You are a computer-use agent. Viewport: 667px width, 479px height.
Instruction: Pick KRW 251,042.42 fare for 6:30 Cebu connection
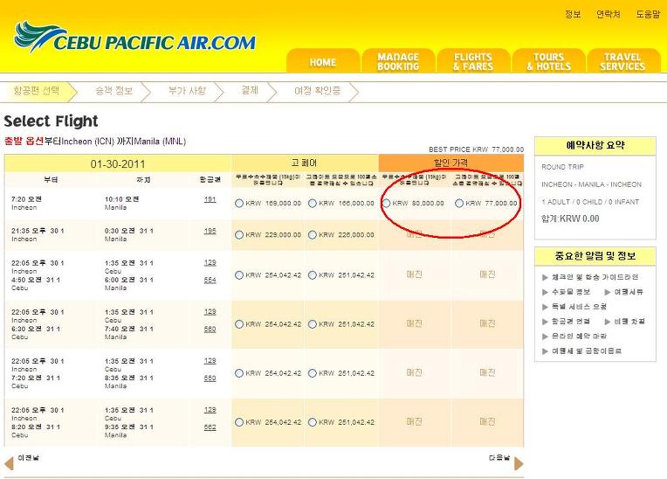[313, 324]
